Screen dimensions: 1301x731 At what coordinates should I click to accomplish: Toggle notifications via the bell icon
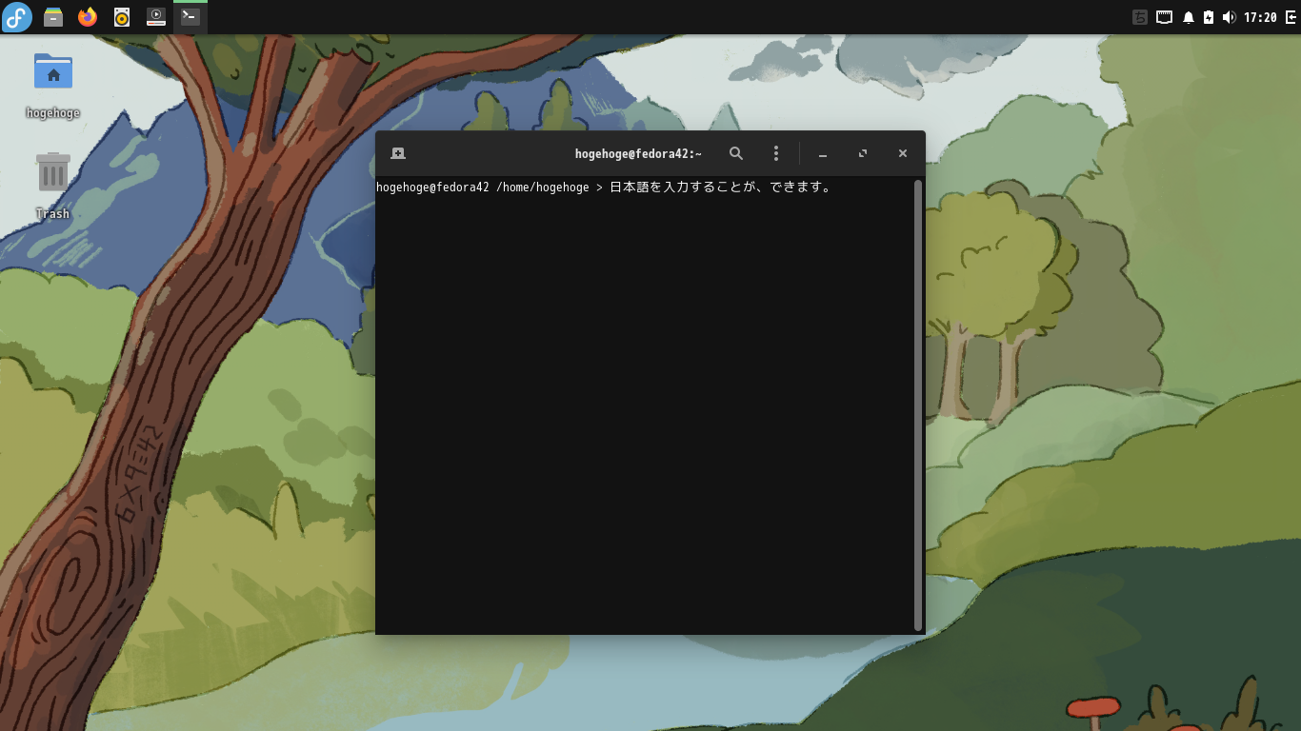click(x=1188, y=16)
